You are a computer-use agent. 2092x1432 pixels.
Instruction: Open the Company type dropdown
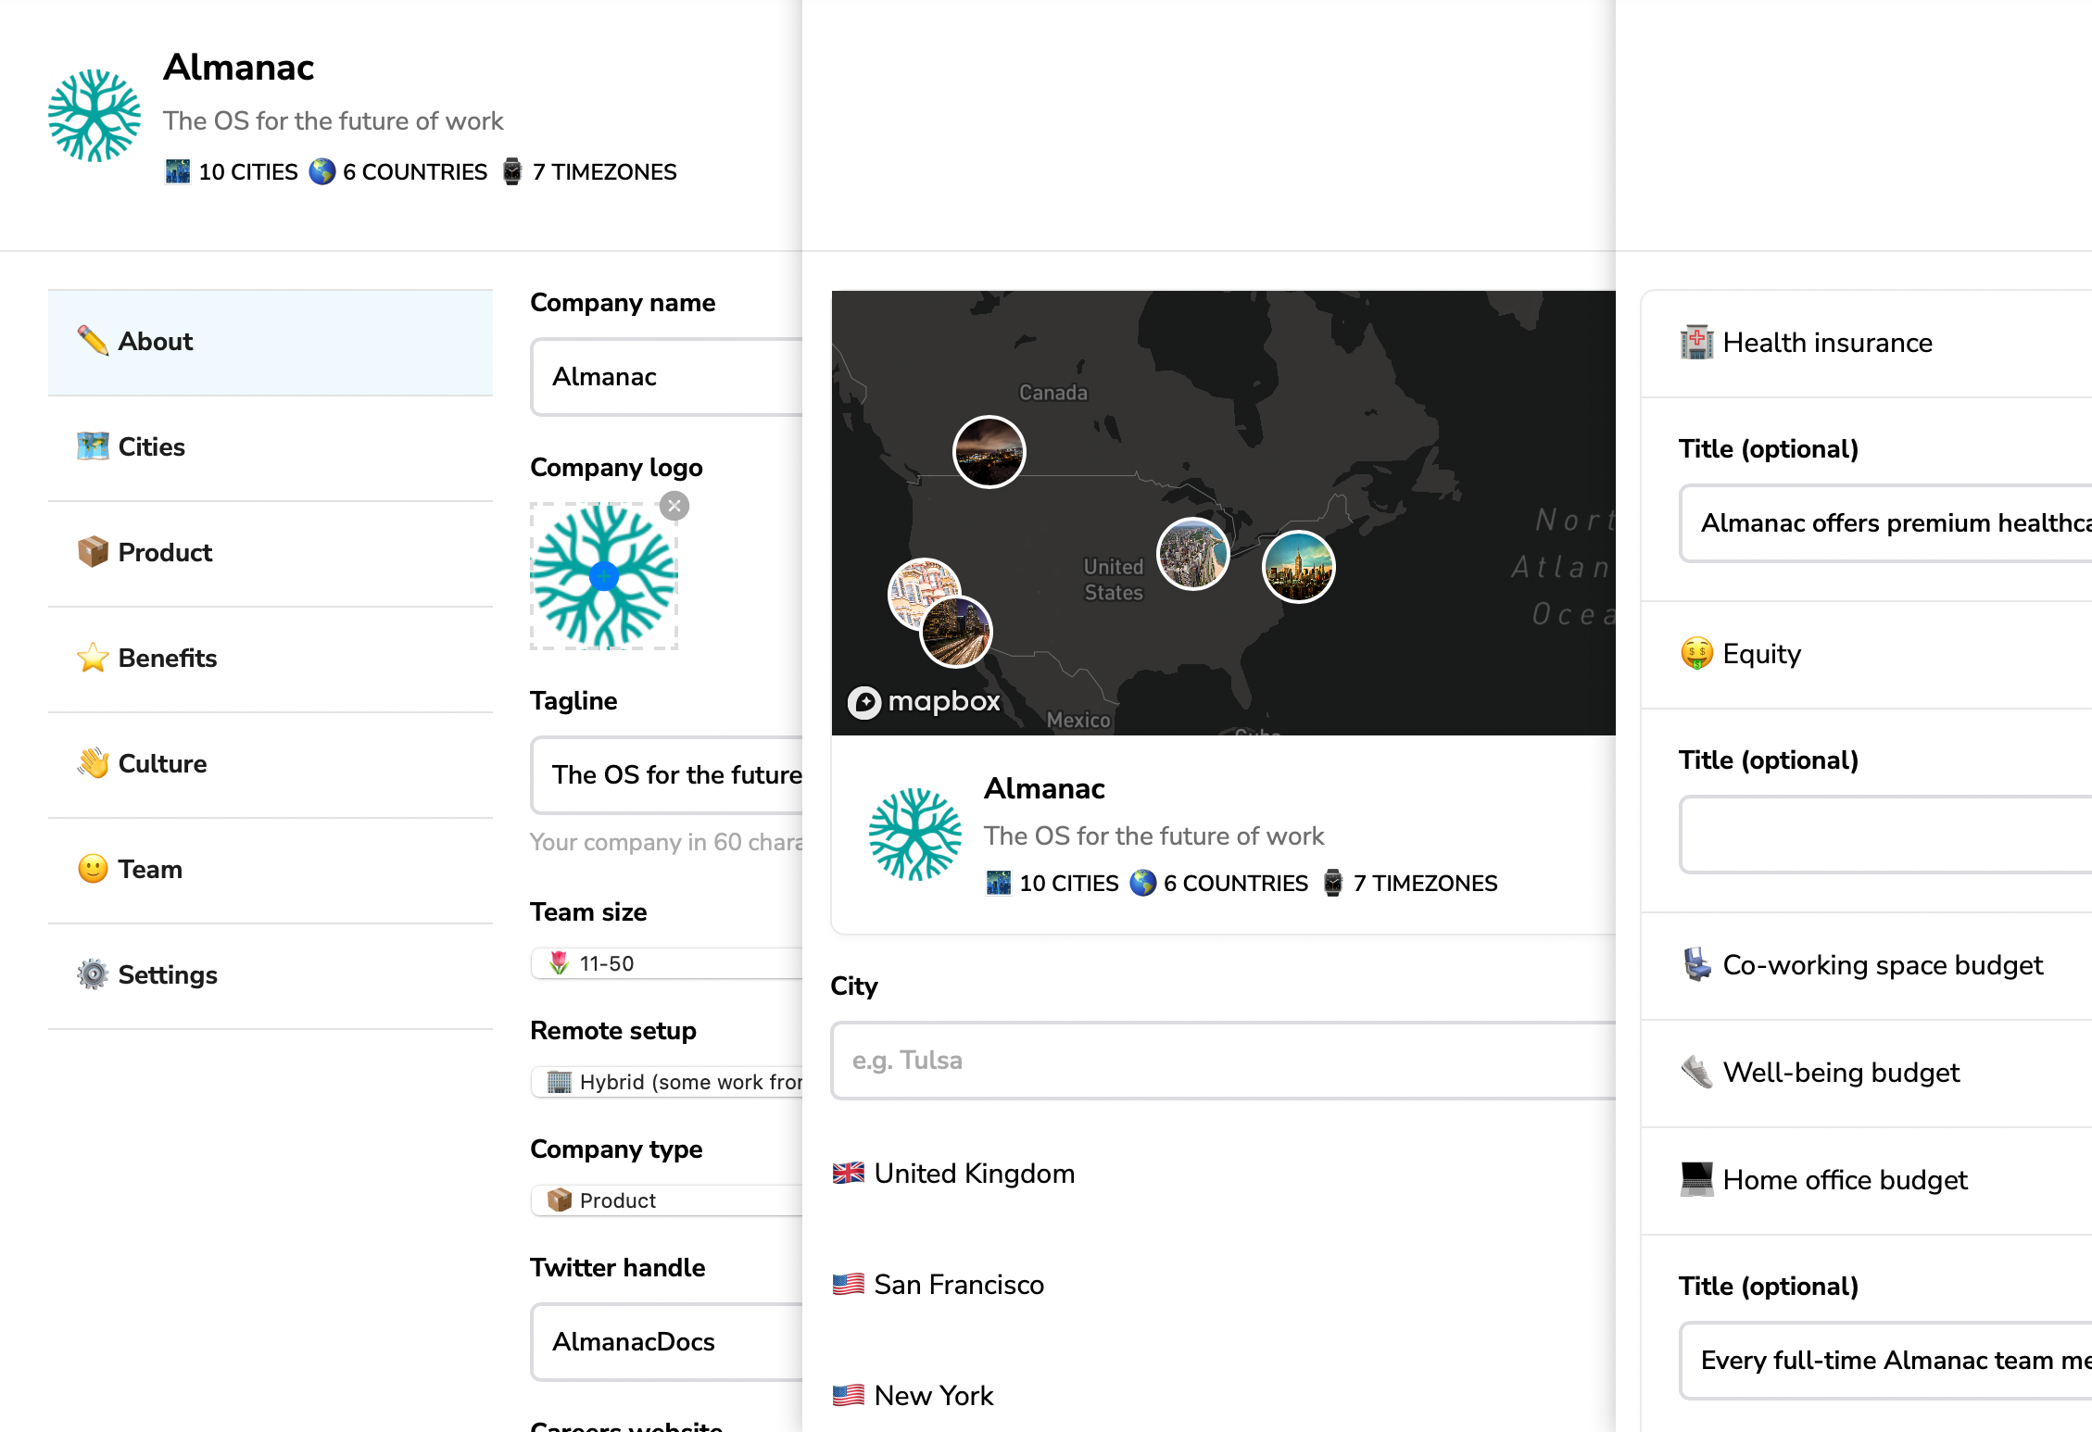point(667,1200)
